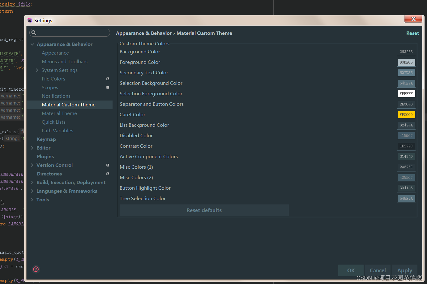Screen dimensions: 427x284
Task: Pick Button Highlight Color swatch 304146
Action: (406, 188)
